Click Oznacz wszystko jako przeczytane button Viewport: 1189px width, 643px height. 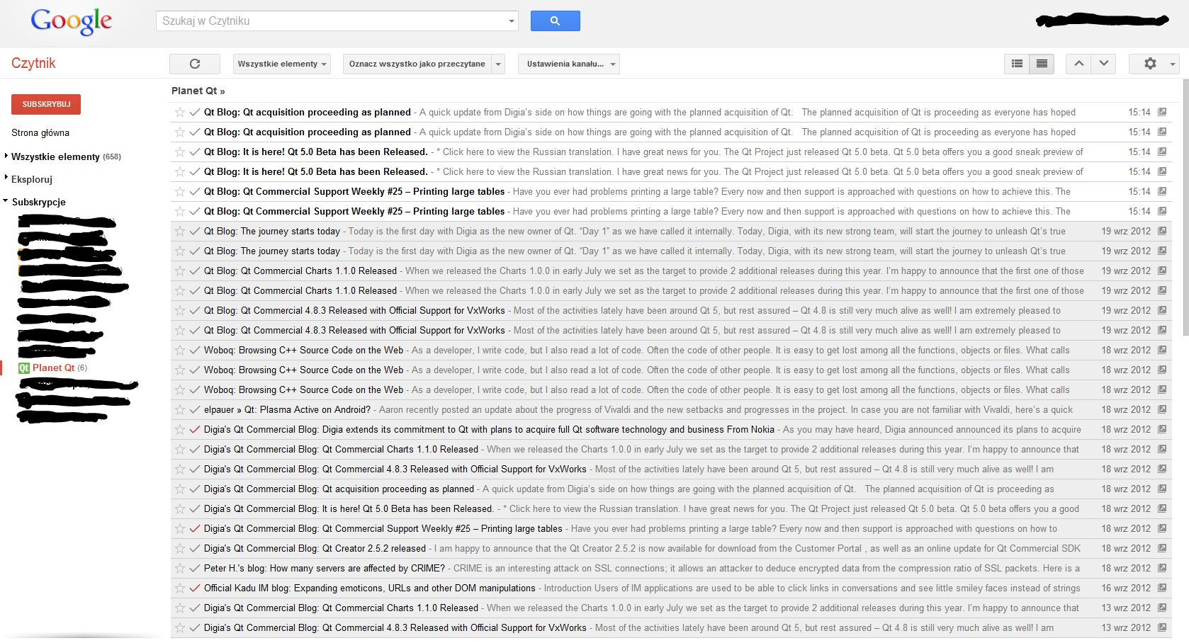(417, 64)
